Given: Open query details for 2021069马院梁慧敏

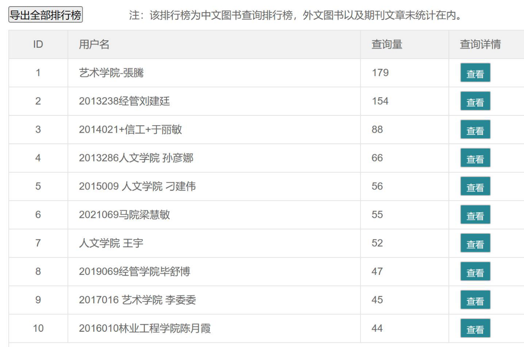Looking at the screenshot, I should pyautogui.click(x=475, y=215).
